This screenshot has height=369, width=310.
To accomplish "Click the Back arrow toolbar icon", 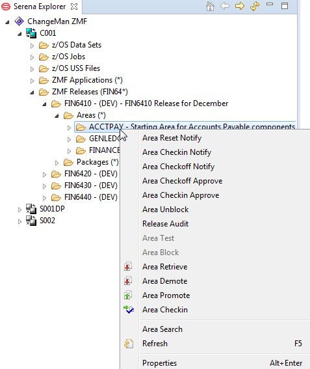I will coord(225,6).
